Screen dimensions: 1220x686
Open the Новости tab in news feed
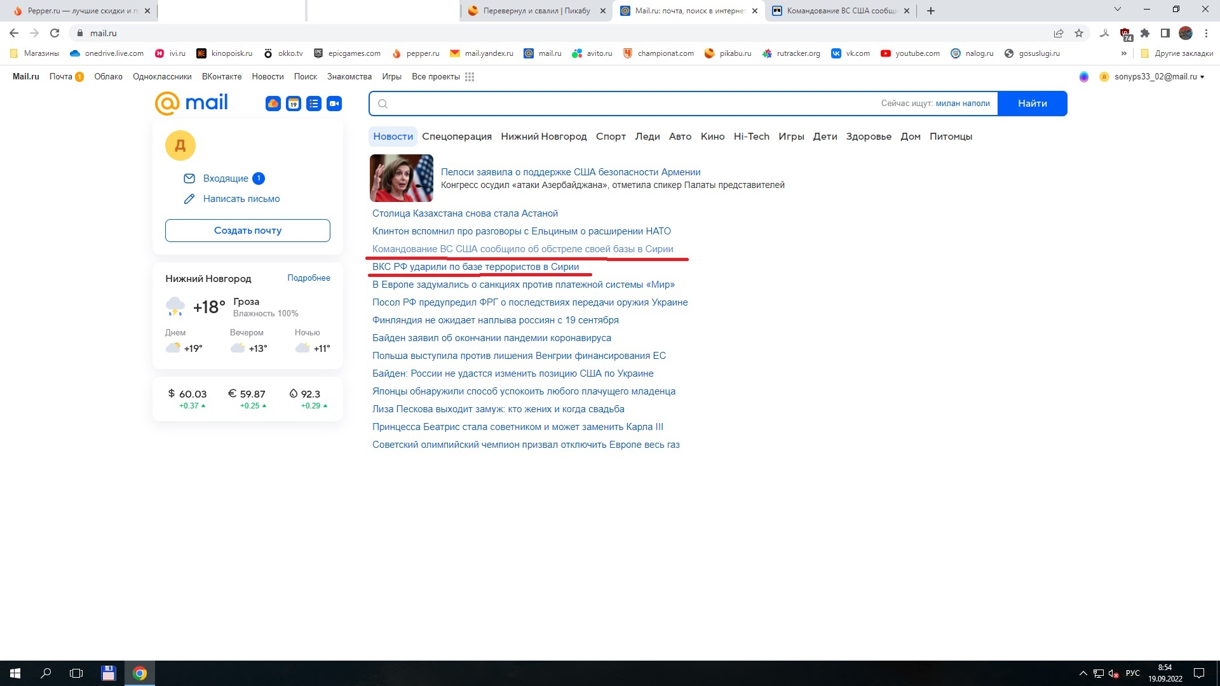click(393, 136)
